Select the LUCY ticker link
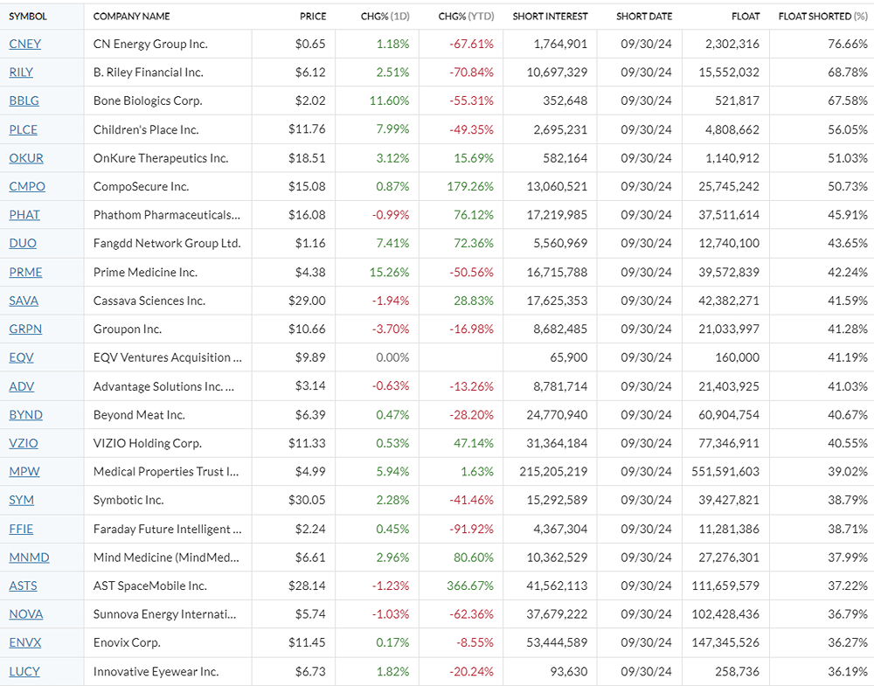Viewport: 874px width, 686px height. [x=24, y=671]
